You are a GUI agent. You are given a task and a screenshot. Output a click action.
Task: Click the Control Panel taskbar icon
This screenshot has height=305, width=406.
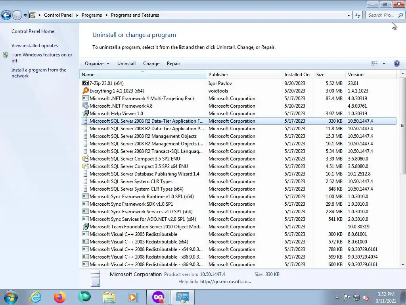pyautogui.click(x=182, y=297)
